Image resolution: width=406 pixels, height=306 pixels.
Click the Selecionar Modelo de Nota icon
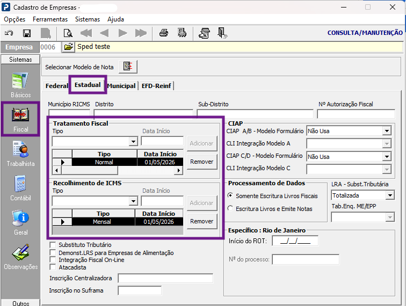coord(128,67)
